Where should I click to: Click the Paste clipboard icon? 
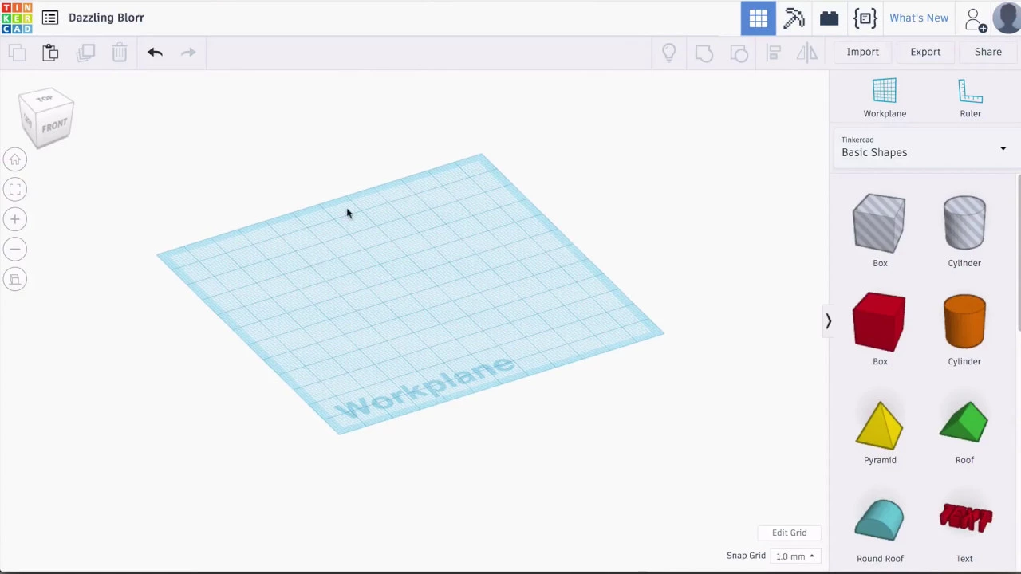pos(50,53)
